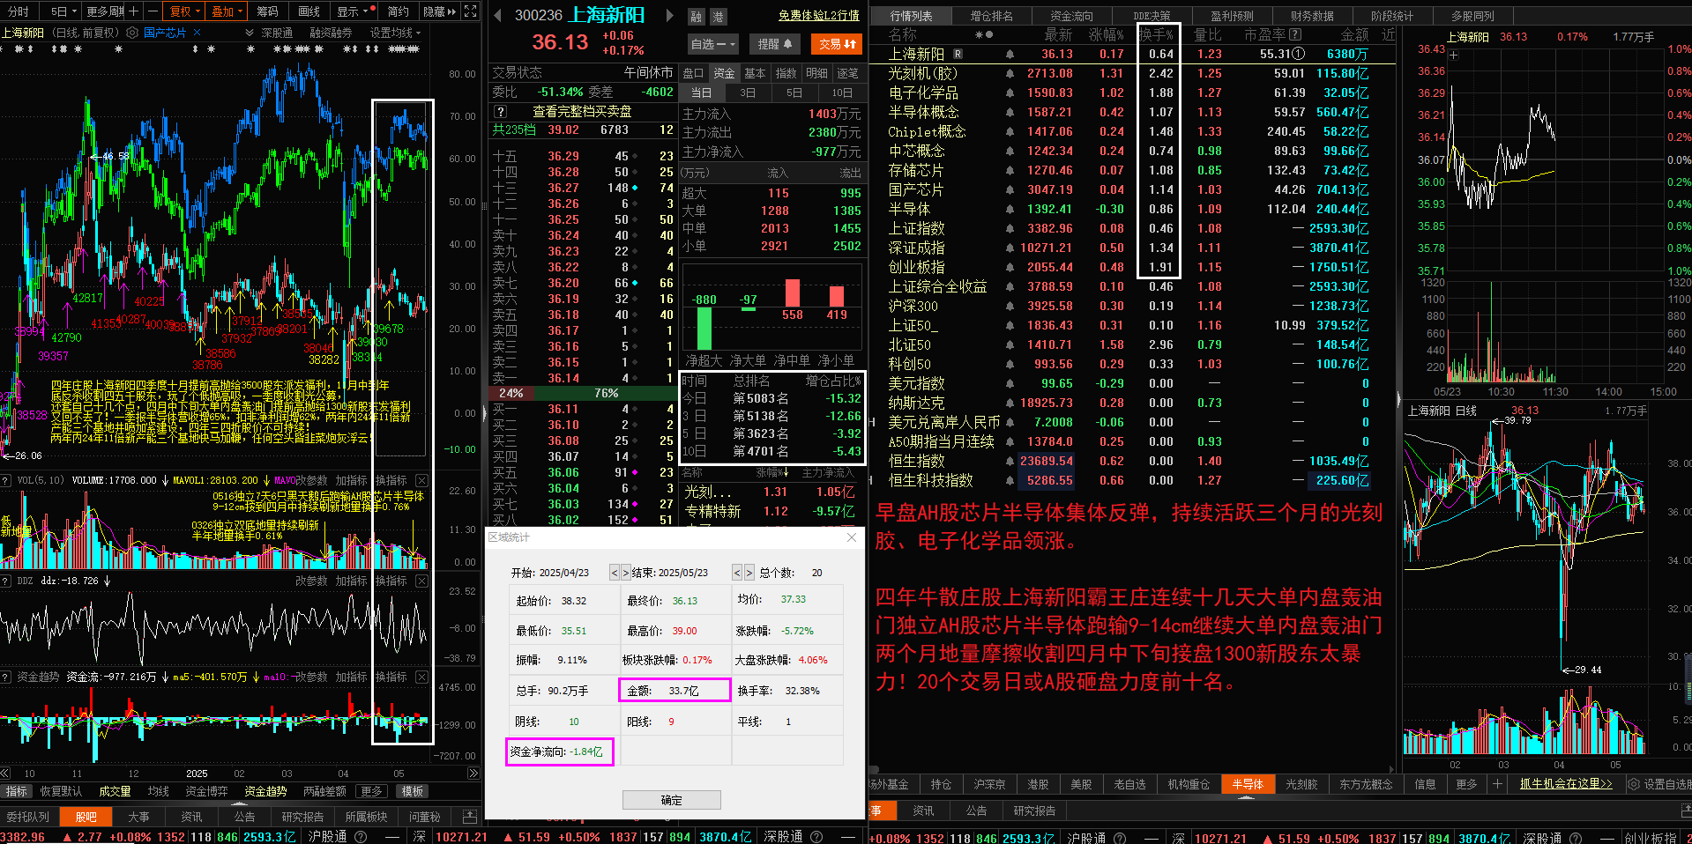This screenshot has height=844, width=1692.
Task: Switch to 资金 tab in order panel
Action: point(723,73)
